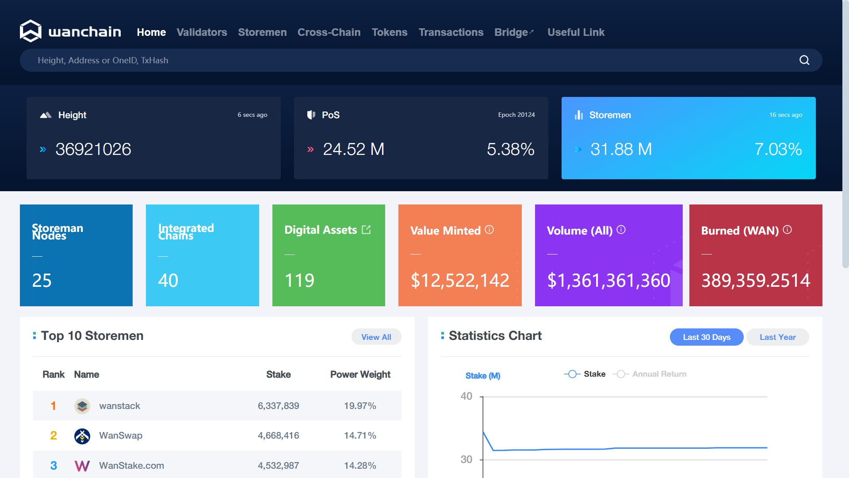Select the Last 30 Days range
849x478 pixels.
point(706,337)
